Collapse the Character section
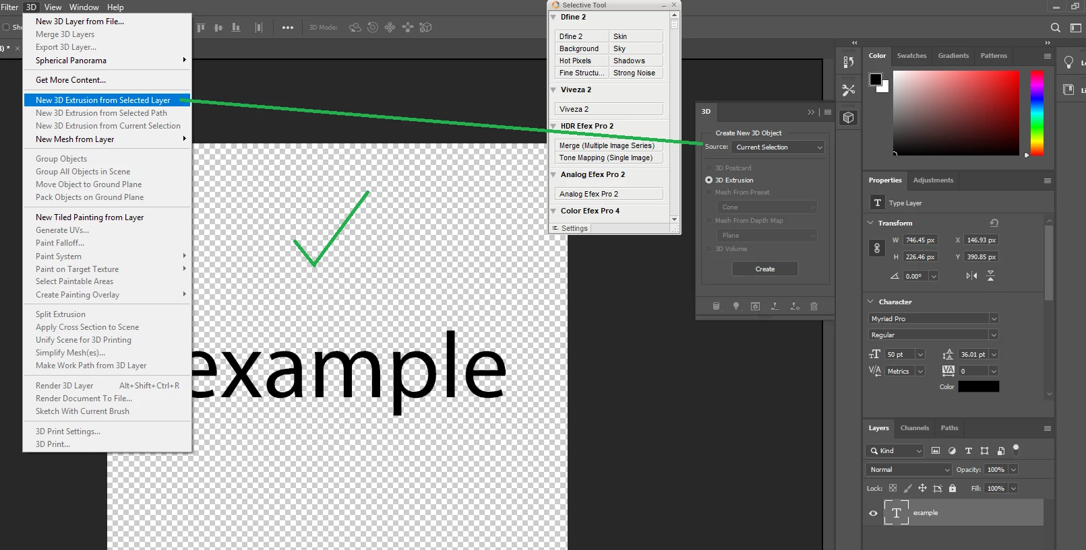This screenshot has width=1086, height=550. tap(870, 302)
